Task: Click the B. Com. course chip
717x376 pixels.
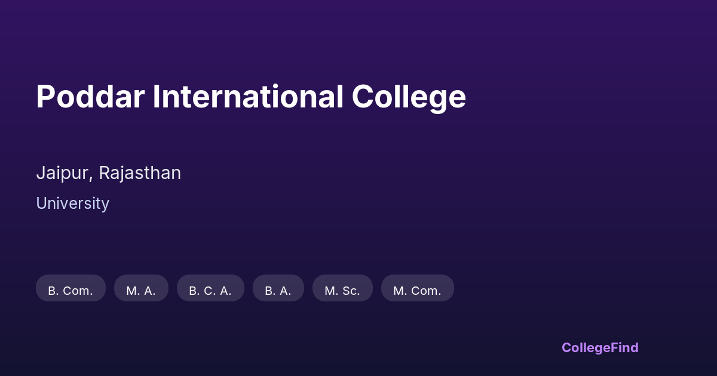Action: point(71,290)
